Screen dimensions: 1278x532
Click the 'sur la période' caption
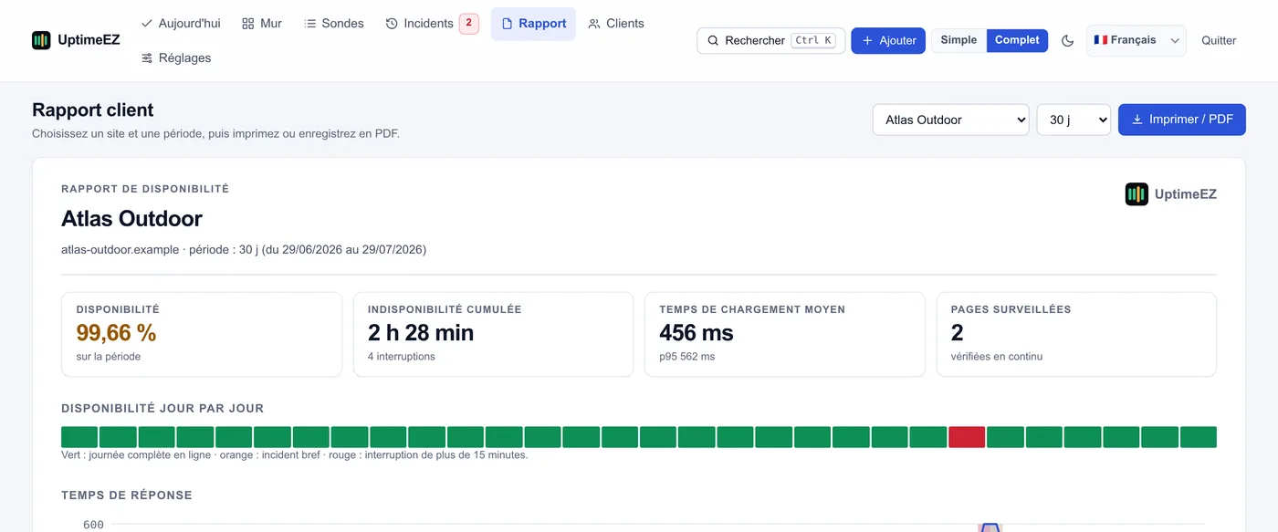109,357
